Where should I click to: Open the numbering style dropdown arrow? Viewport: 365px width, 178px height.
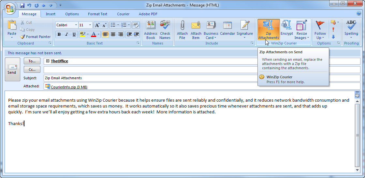tap(129, 25)
